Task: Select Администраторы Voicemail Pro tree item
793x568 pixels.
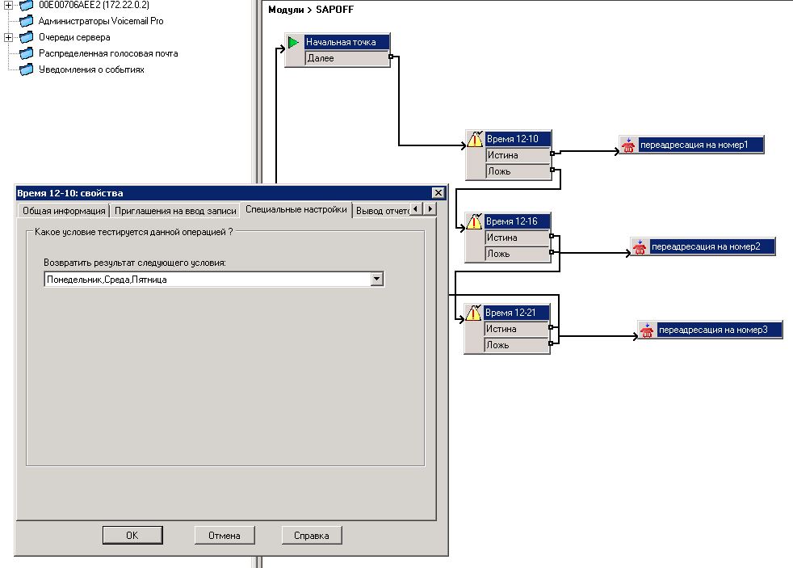Action: point(101,21)
